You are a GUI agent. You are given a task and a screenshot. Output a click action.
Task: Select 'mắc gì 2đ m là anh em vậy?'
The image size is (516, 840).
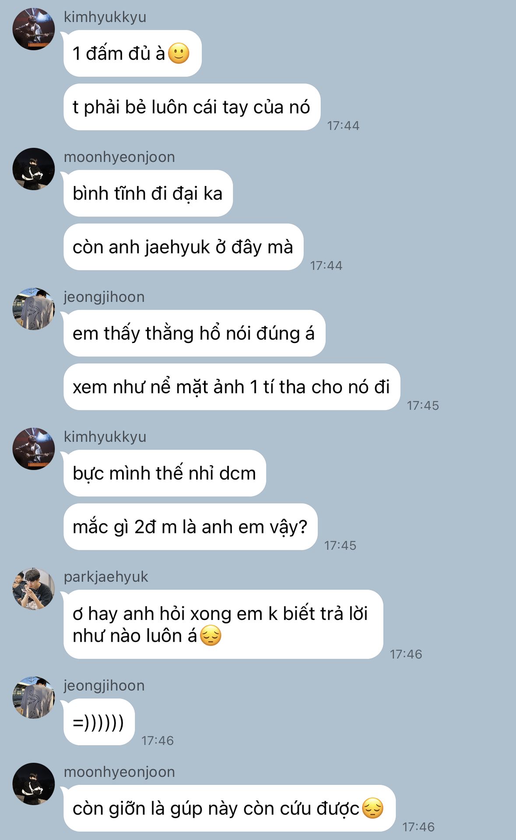190,527
